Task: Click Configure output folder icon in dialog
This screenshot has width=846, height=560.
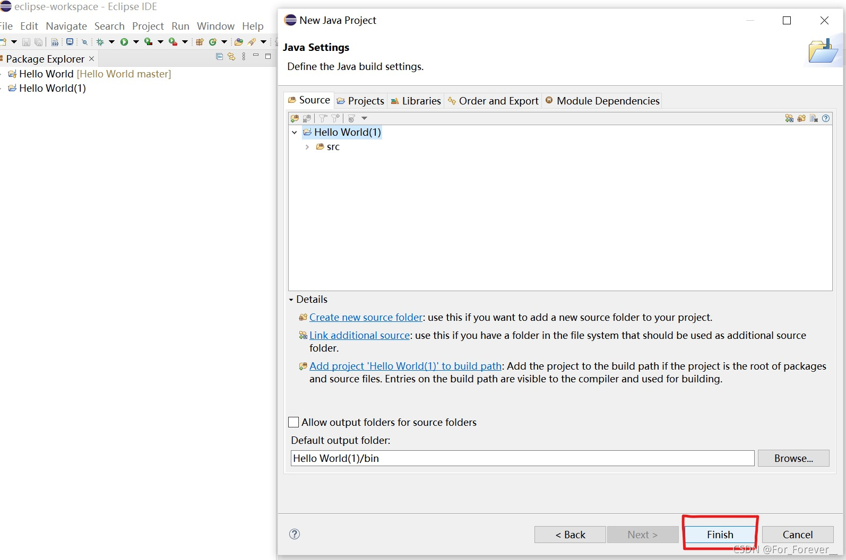Action: (351, 119)
